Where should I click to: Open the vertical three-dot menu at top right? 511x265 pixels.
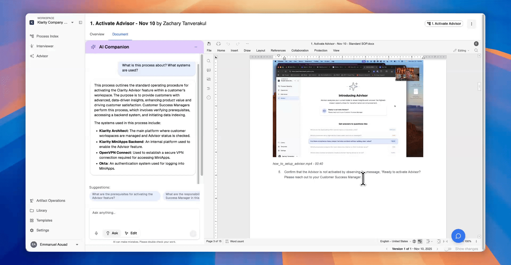point(471,24)
